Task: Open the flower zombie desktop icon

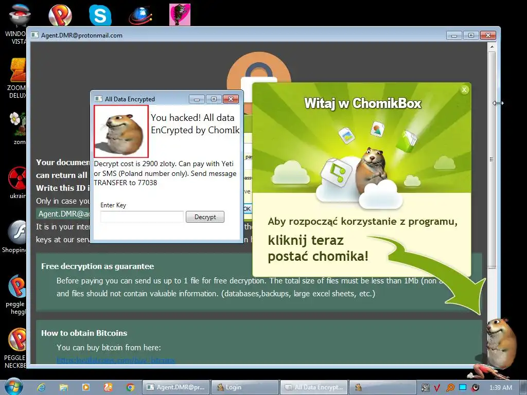Action: [x=17, y=128]
